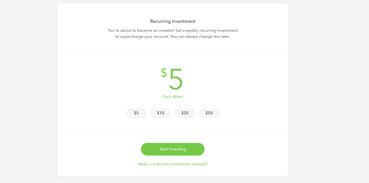Screen dimensions: 369x183
Task: Select the $5 preset amount pill
Action: tap(136, 113)
